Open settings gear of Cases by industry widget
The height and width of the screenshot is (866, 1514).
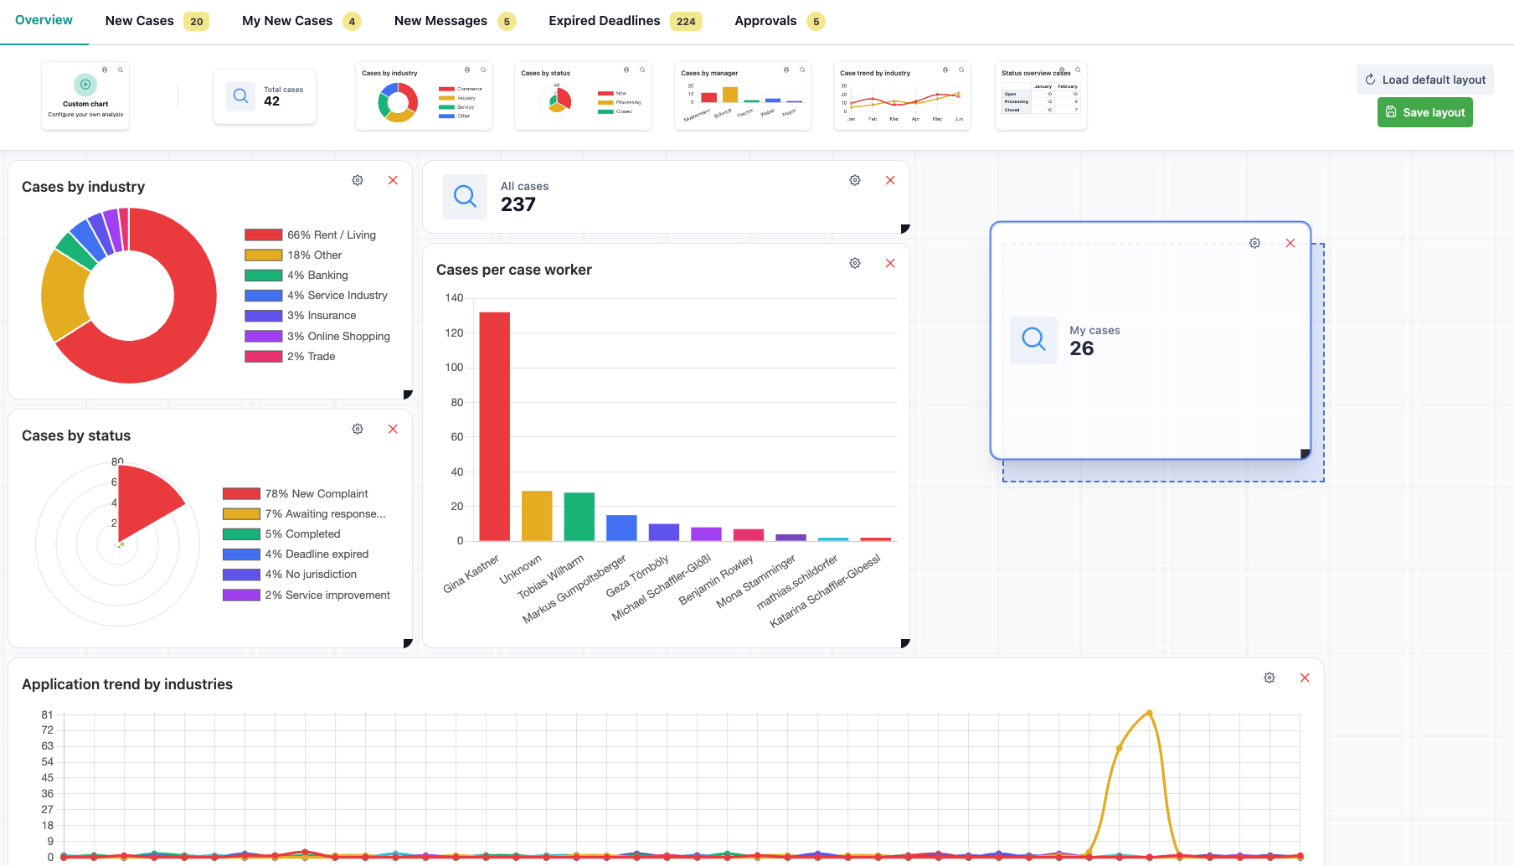pyautogui.click(x=358, y=180)
